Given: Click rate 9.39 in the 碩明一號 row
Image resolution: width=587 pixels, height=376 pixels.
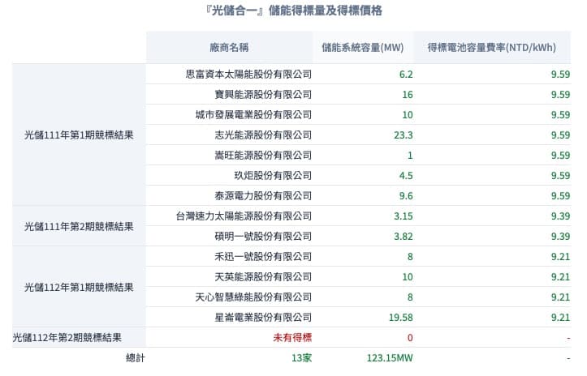Looking at the screenshot, I should [x=560, y=236].
